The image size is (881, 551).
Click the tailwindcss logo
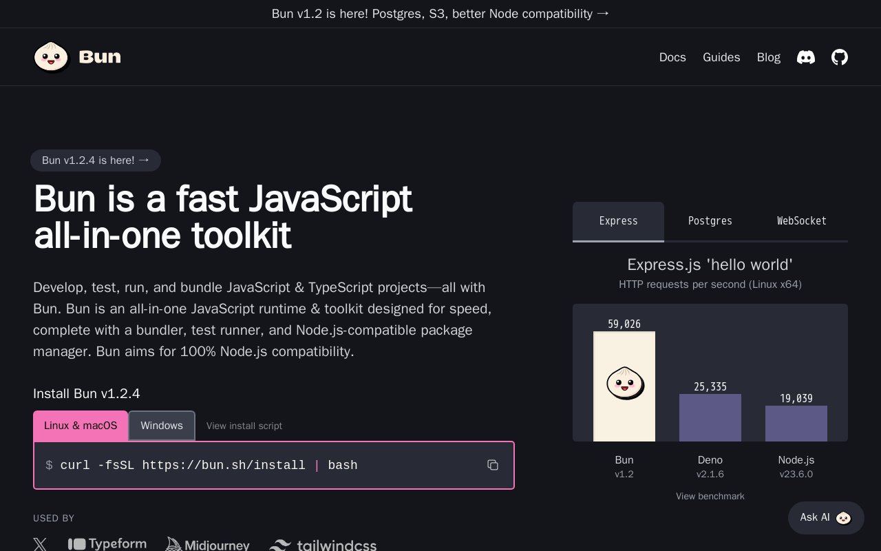click(x=323, y=545)
